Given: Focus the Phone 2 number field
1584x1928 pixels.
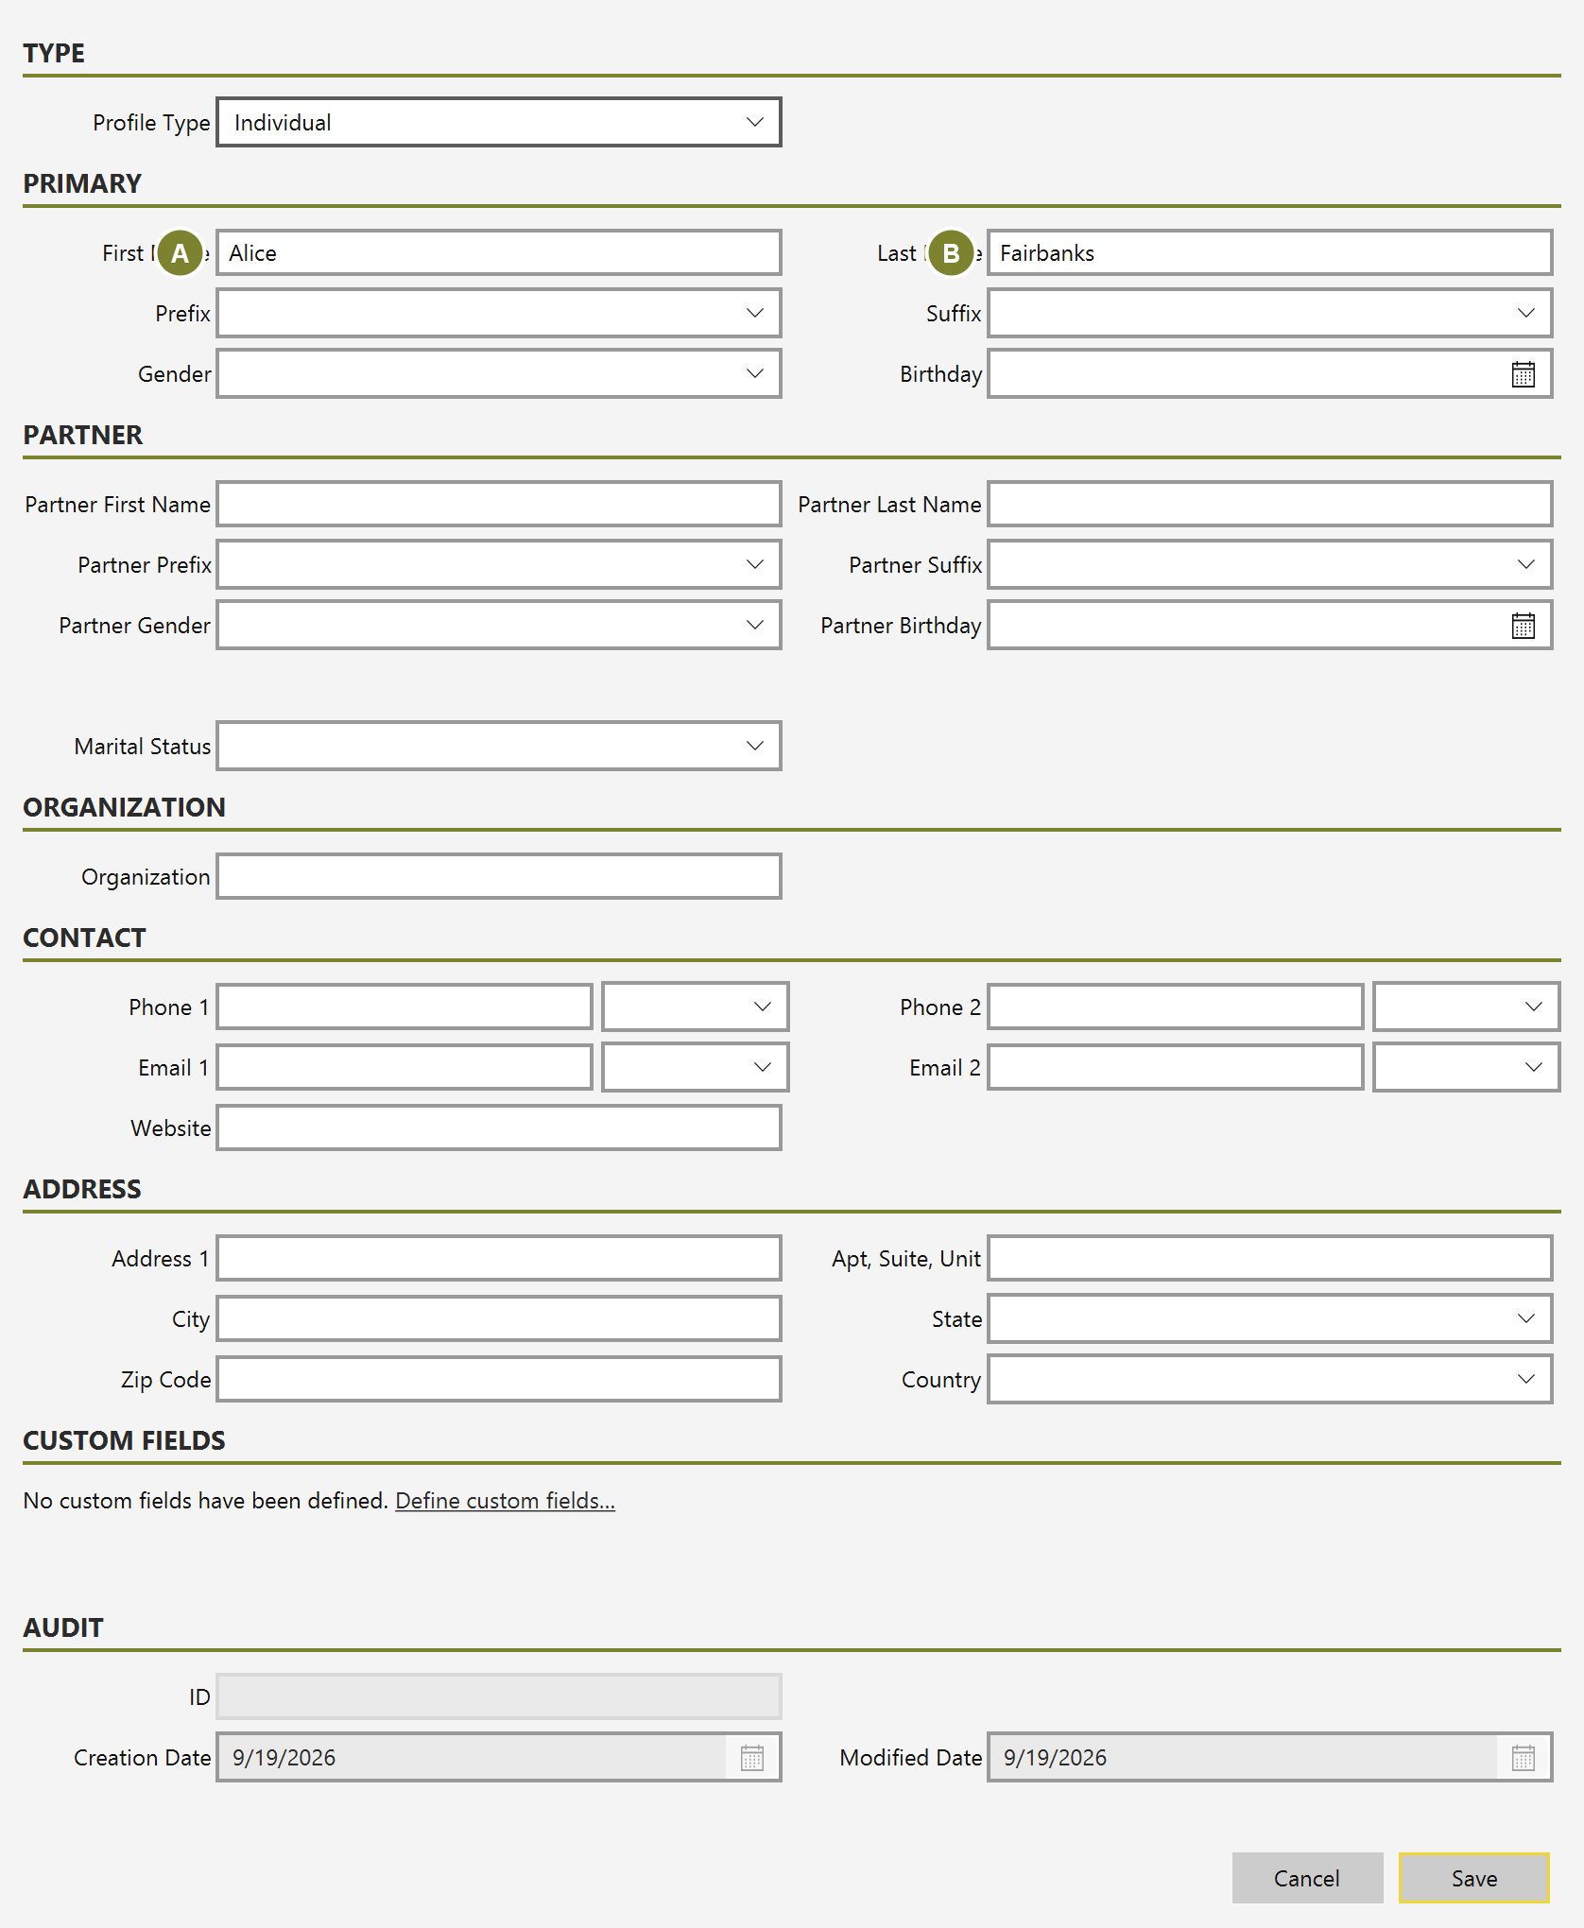Looking at the screenshot, I should point(1175,1007).
